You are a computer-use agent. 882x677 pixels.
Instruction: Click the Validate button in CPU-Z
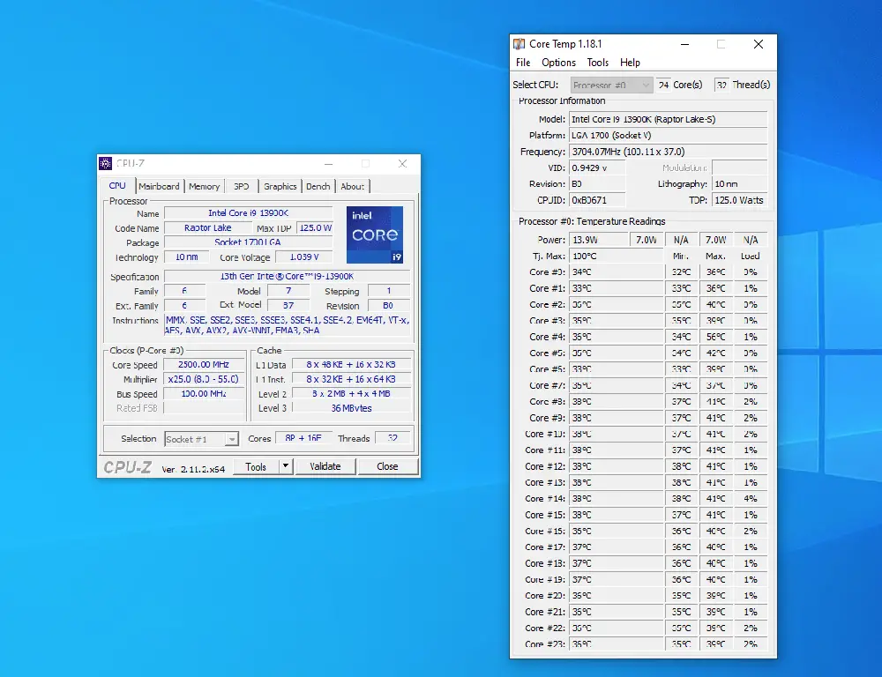(x=325, y=466)
